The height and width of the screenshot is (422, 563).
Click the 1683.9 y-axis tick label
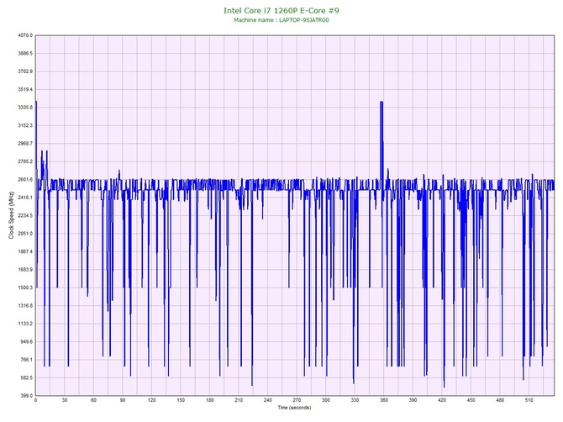point(25,269)
